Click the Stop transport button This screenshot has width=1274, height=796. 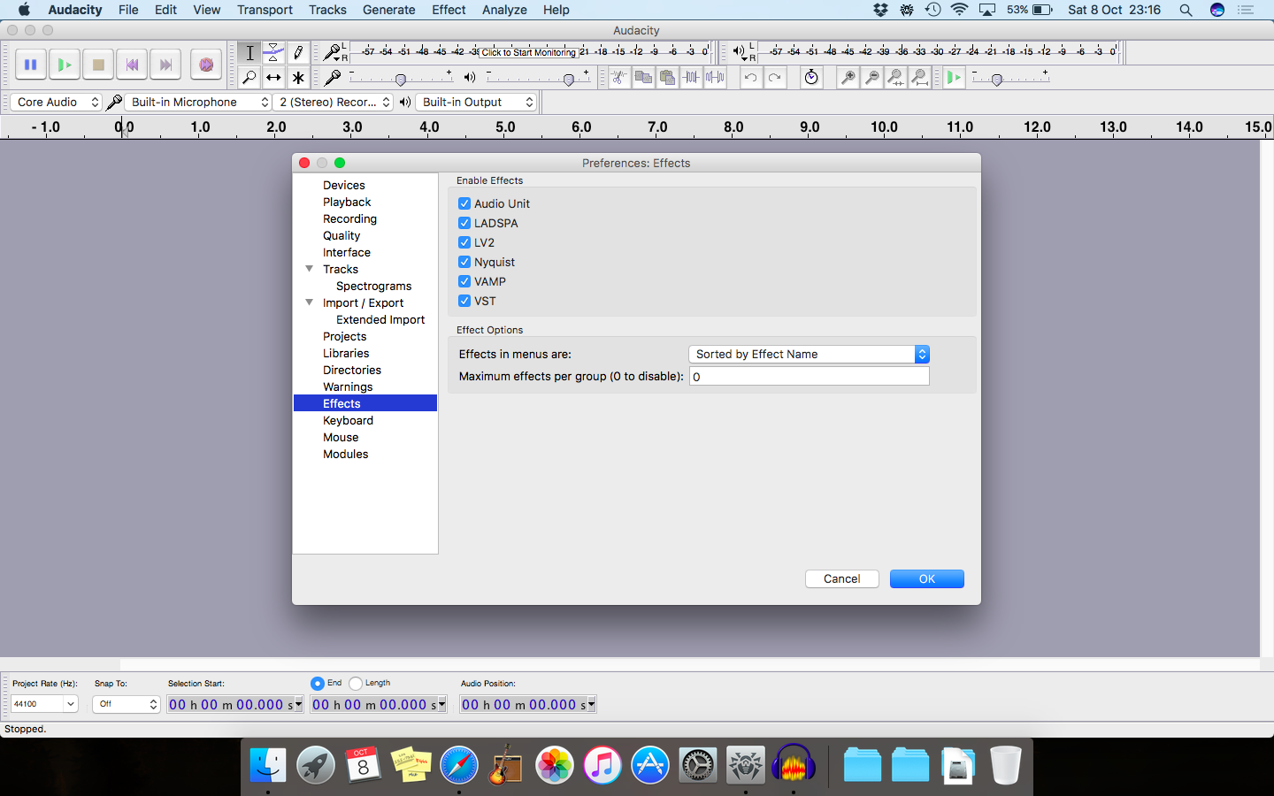click(98, 65)
